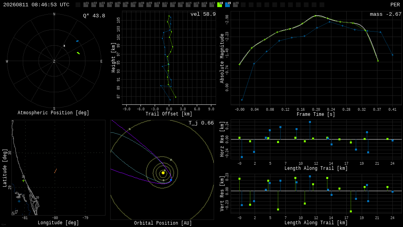Click station box 20 in top strip

[x=235, y=5]
